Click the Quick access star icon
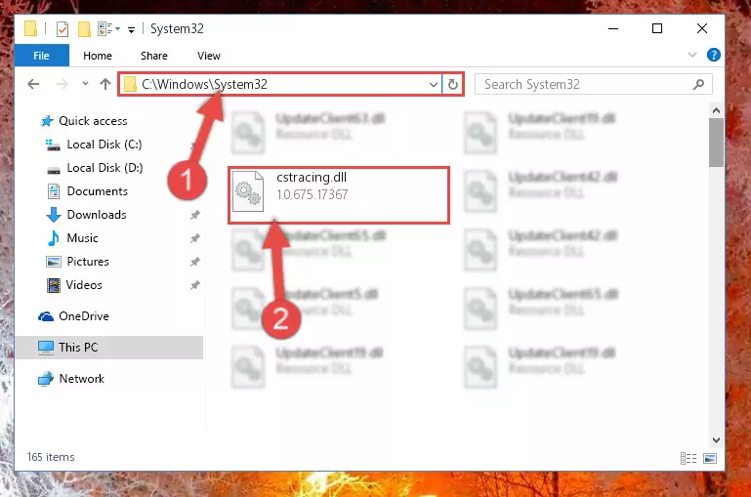The image size is (751, 497). pyautogui.click(x=47, y=121)
